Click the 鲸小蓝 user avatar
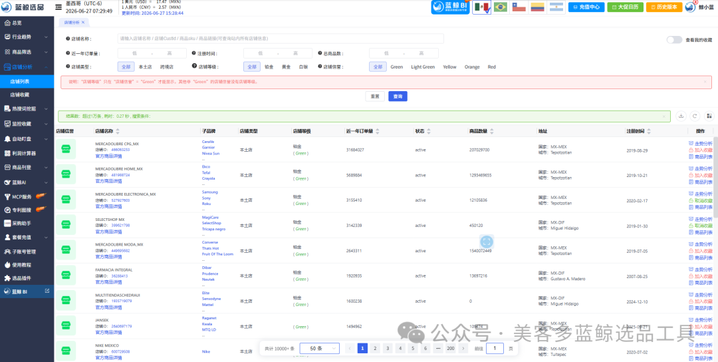 (x=691, y=7)
